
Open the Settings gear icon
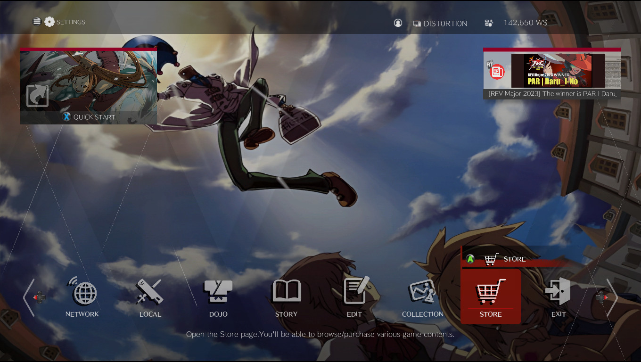pyautogui.click(x=49, y=21)
